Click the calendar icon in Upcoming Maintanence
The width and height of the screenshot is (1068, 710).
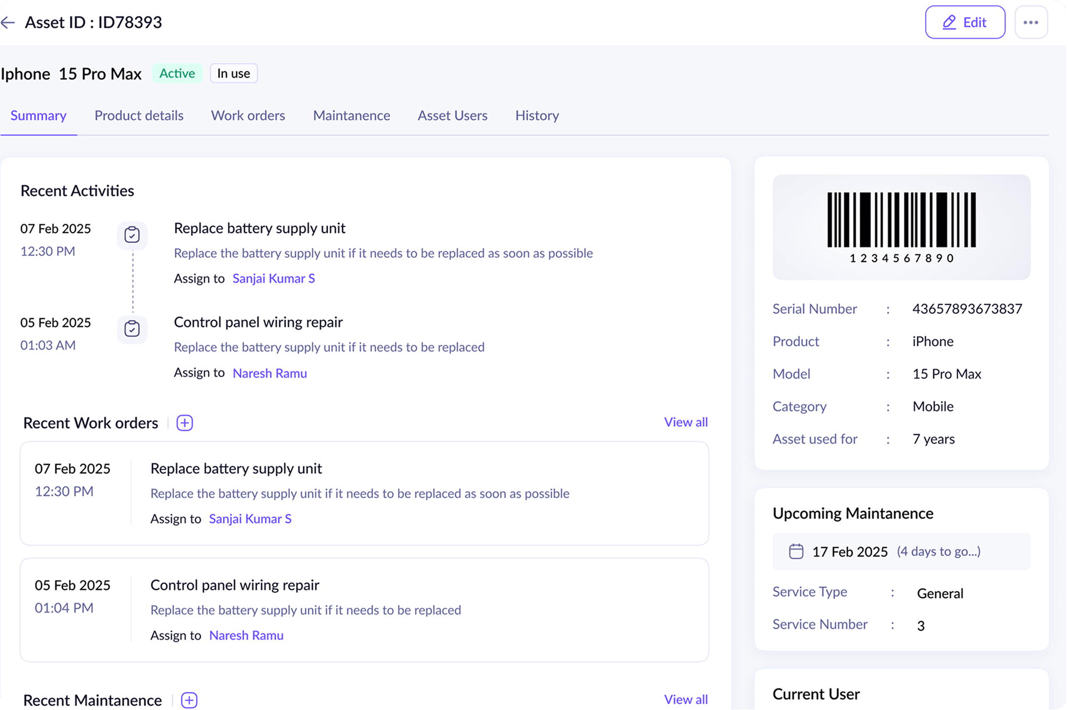[x=796, y=551]
